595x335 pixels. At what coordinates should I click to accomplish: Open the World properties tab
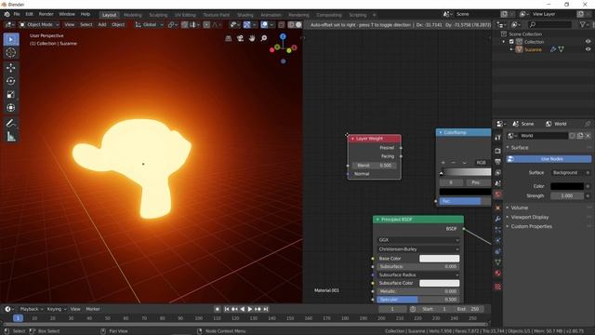click(x=497, y=194)
